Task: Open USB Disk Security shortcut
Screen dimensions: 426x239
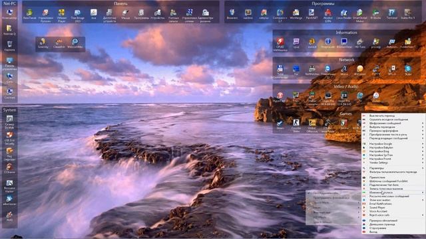Action: [9, 138]
